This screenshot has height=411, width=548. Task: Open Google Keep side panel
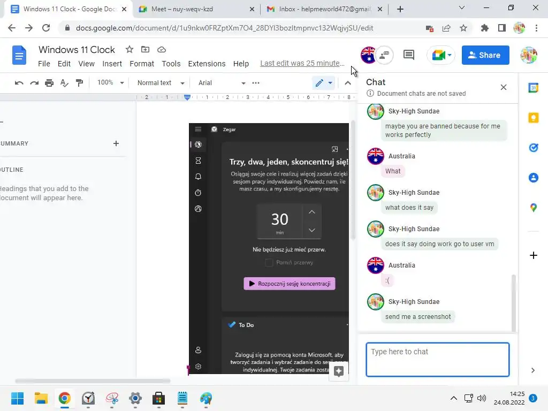pyautogui.click(x=534, y=118)
